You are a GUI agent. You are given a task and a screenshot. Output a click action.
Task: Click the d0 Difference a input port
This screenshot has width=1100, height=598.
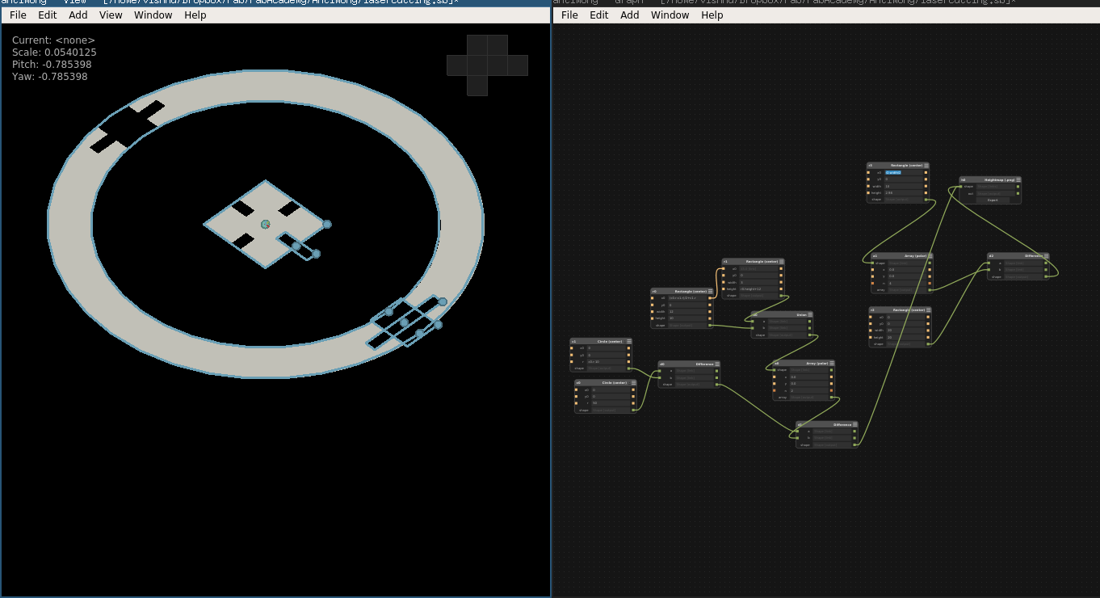(660, 371)
